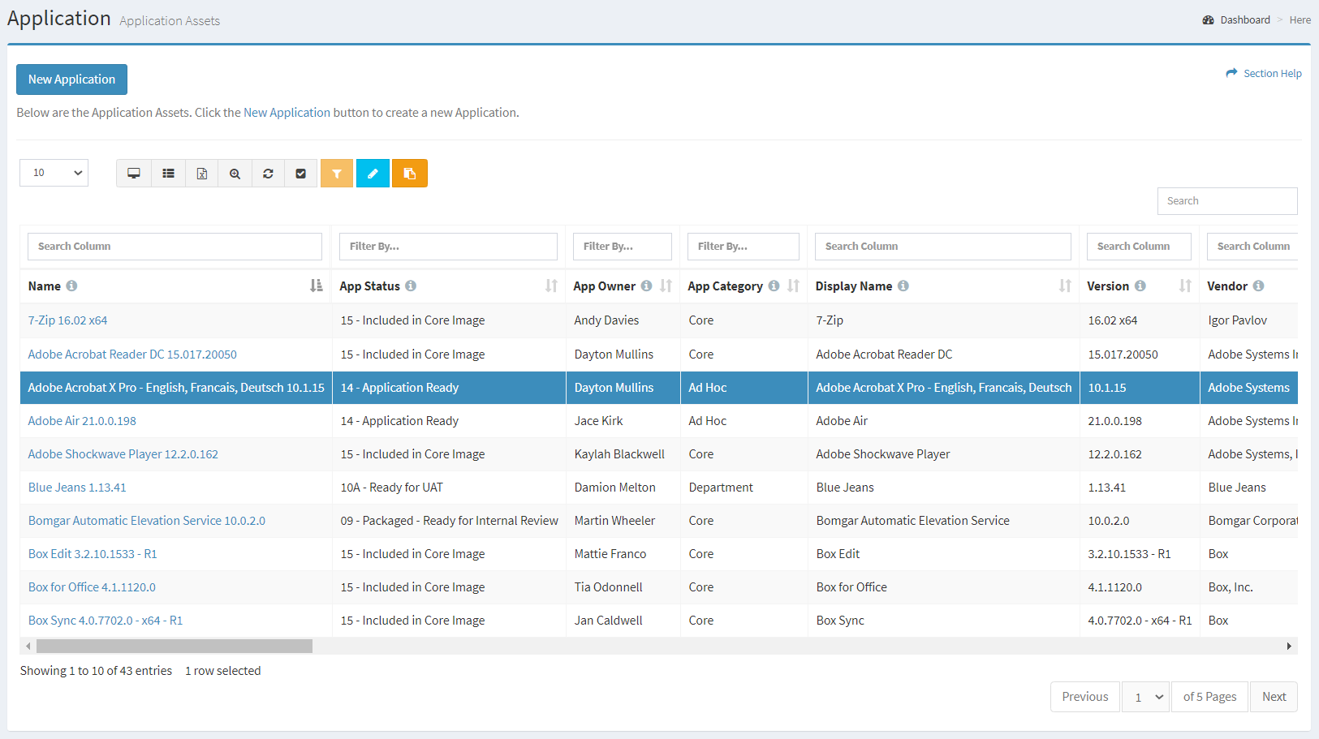
Task: Click the Section Help arrow icon
Action: [x=1232, y=73]
